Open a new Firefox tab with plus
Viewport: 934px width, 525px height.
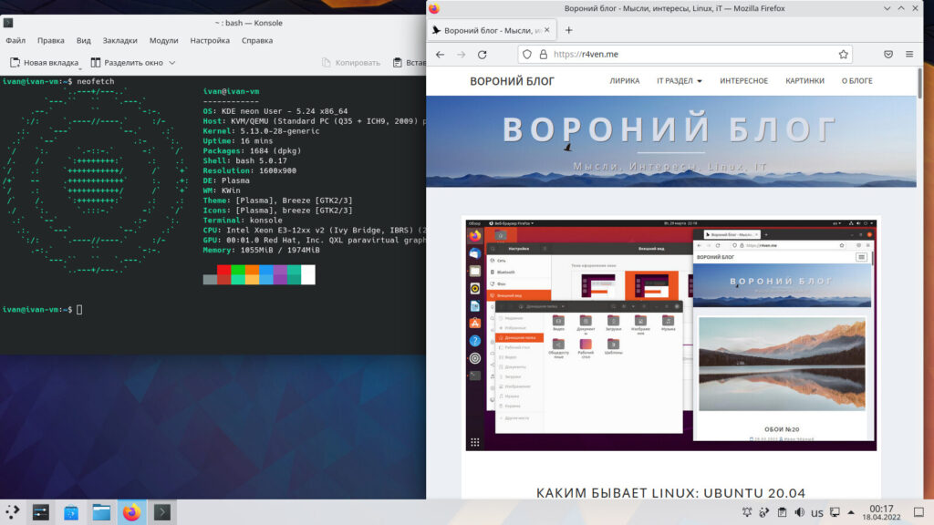coord(569,30)
